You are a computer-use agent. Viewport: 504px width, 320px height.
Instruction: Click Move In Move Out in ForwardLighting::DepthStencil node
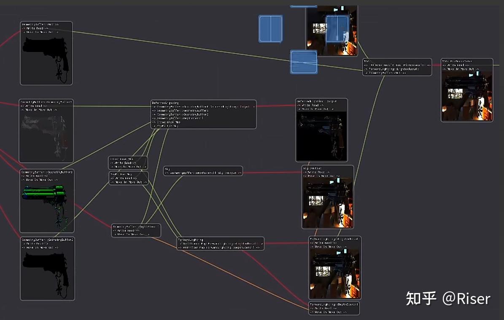pos(329,312)
